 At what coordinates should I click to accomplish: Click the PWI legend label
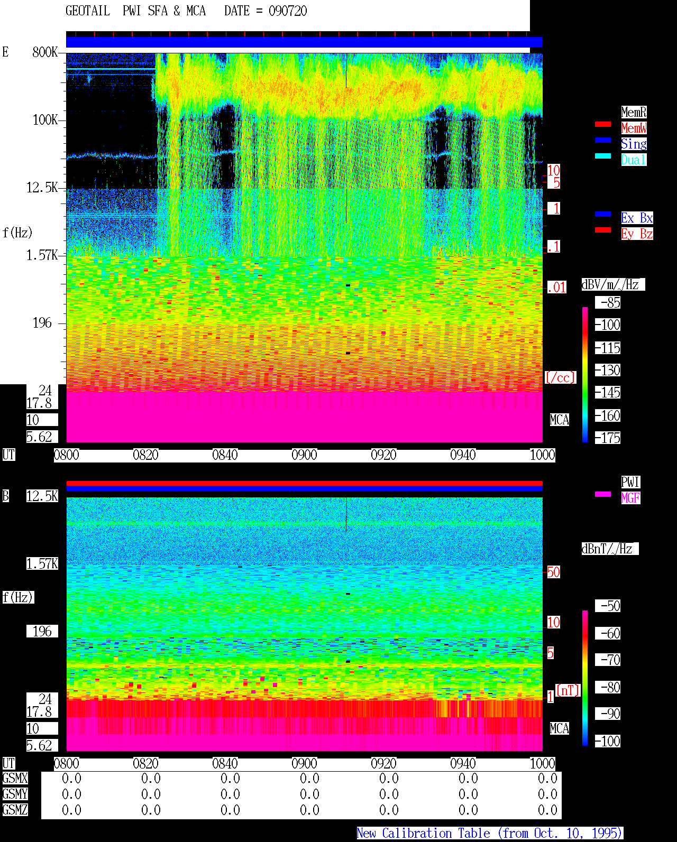[x=630, y=482]
